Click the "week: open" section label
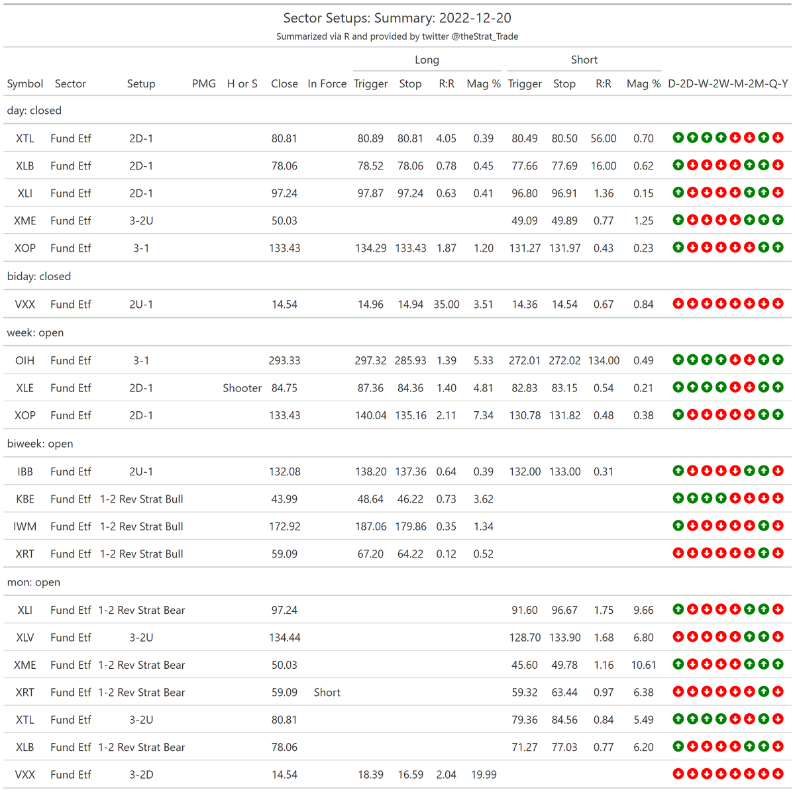Image resolution: width=795 pixels, height=792 pixels. (35, 332)
